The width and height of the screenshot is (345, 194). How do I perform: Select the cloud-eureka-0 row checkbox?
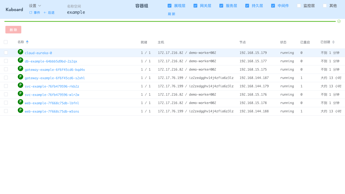(x=6, y=53)
